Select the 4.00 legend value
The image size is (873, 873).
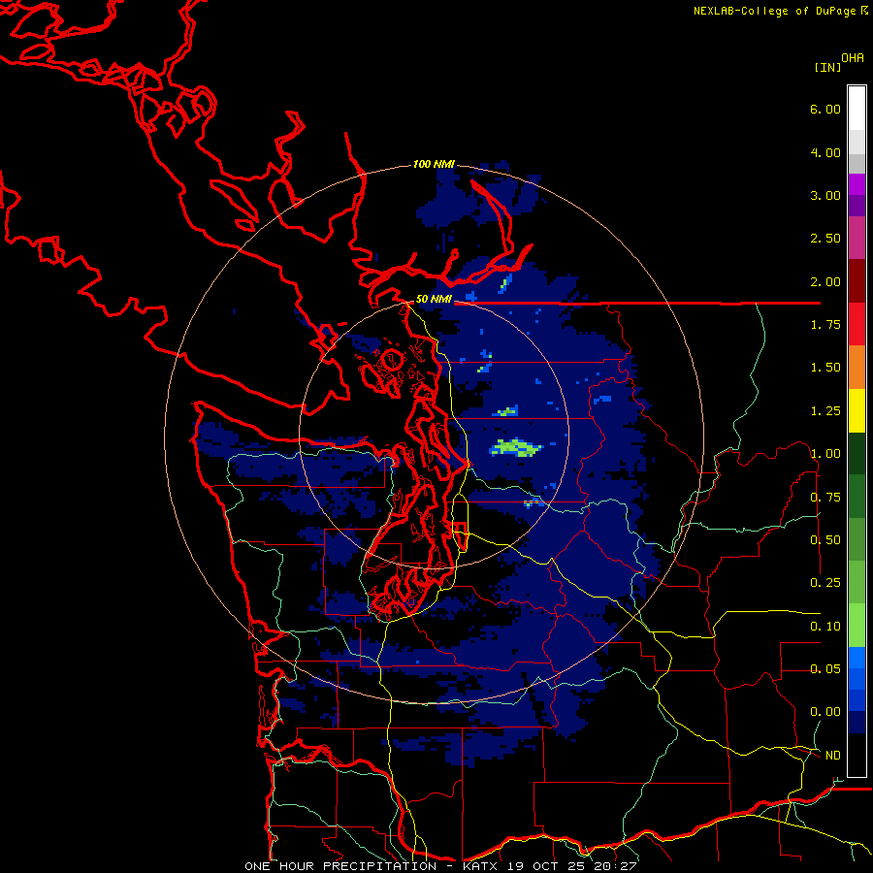click(x=825, y=152)
